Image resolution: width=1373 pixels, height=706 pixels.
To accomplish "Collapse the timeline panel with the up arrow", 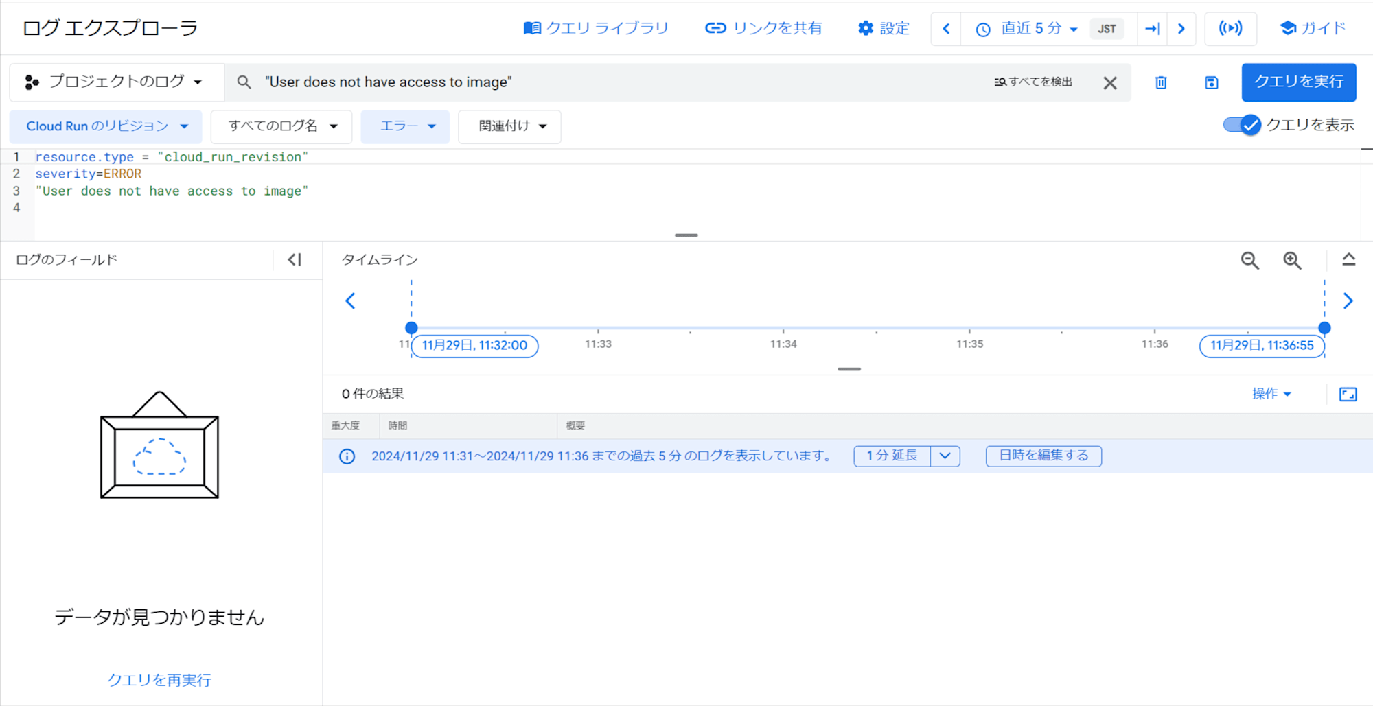I will pyautogui.click(x=1349, y=260).
